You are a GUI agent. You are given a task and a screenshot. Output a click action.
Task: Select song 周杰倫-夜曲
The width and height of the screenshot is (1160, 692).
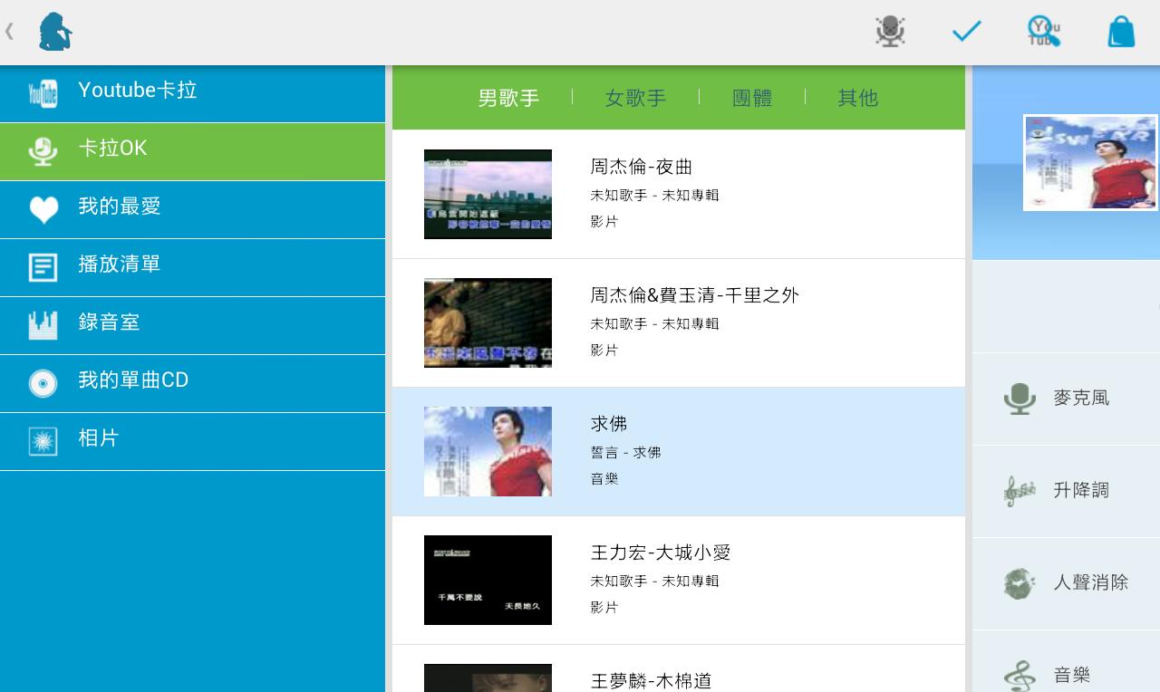tap(679, 194)
